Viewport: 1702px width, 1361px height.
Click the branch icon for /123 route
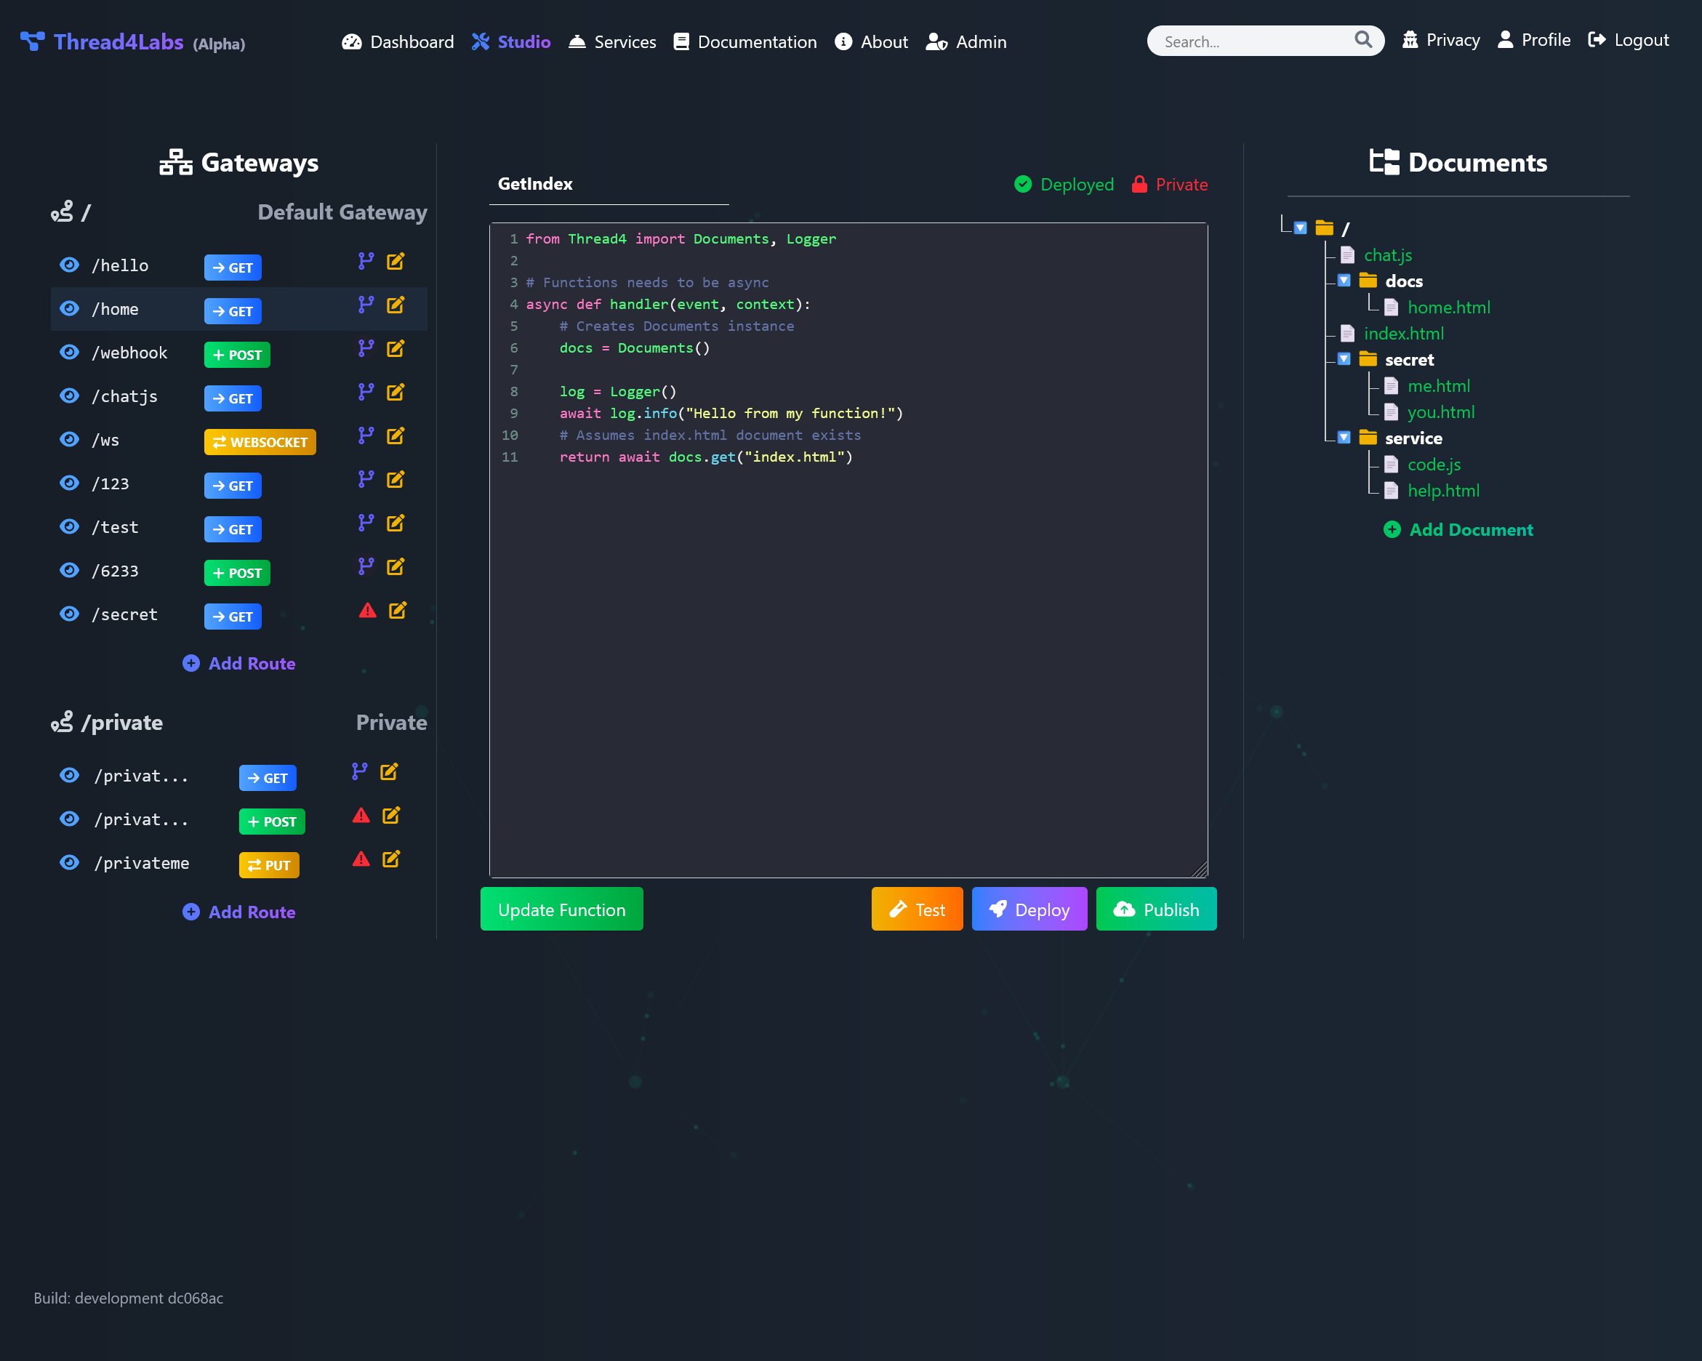click(x=366, y=479)
